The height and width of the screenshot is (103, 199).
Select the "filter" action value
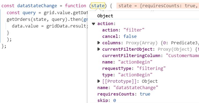[134, 30]
